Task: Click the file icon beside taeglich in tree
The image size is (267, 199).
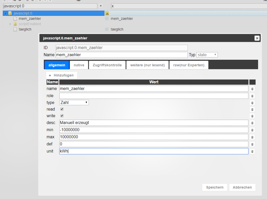Action: pos(15,29)
